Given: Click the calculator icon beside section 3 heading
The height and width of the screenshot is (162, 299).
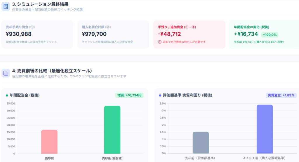Looking at the screenshot, I should point(6,6).
